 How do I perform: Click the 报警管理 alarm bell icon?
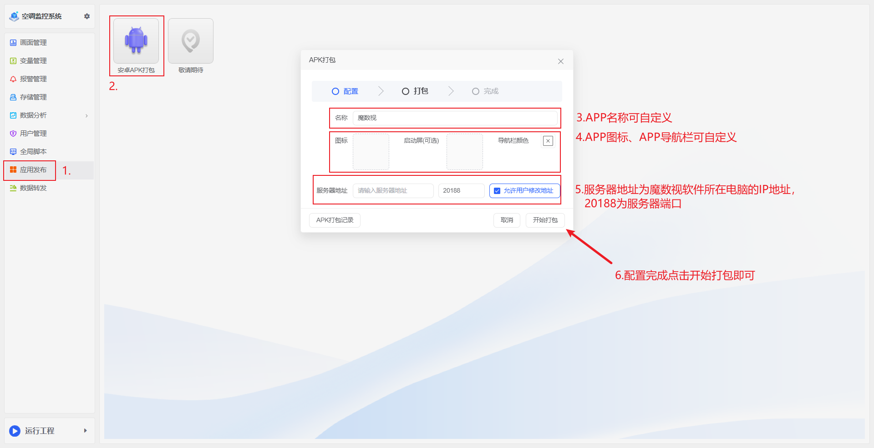click(13, 79)
